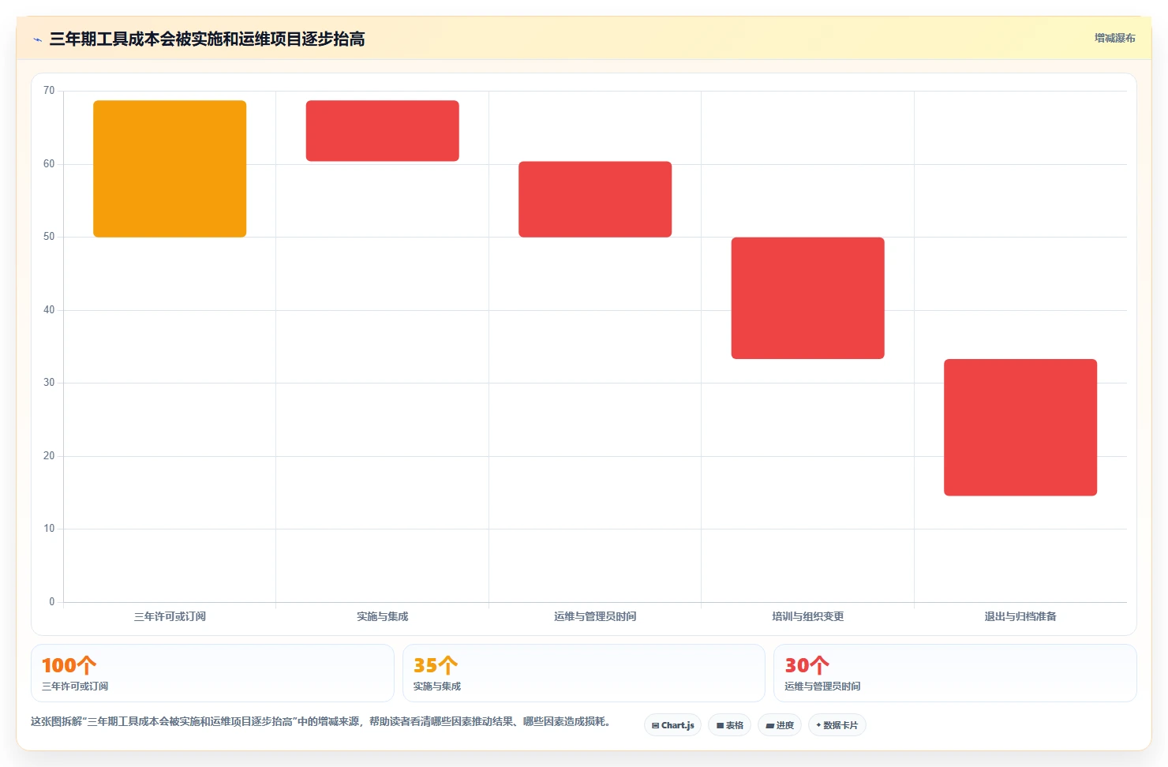Click the y-axis value 30
This screenshot has width=1168, height=767.
49,383
